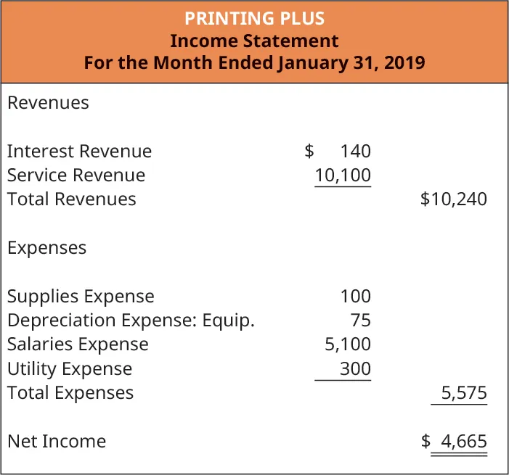Click the Total Revenues figure $10,240
The height and width of the screenshot is (475, 509).
[453, 199]
